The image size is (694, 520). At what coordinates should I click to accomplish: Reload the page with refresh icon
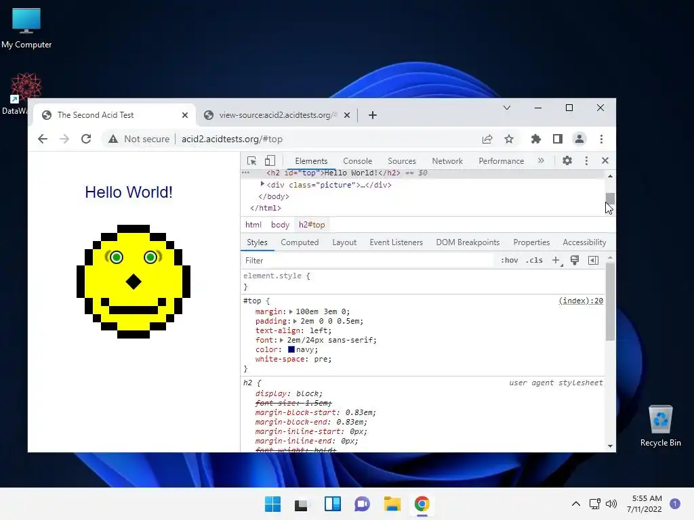[86, 139]
